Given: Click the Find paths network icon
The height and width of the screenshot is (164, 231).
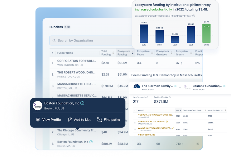Looking at the screenshot, I should [x=99, y=120].
